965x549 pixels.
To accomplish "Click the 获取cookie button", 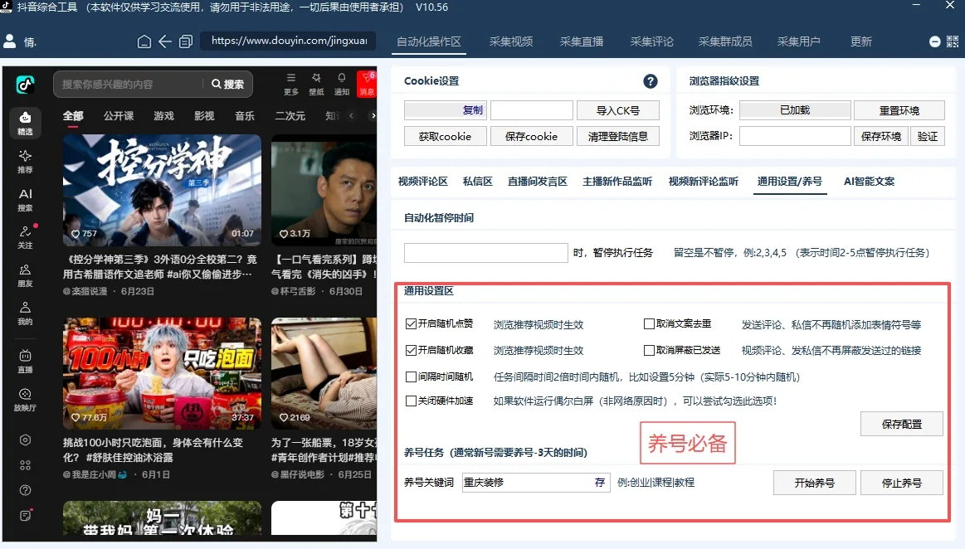I will tap(445, 136).
